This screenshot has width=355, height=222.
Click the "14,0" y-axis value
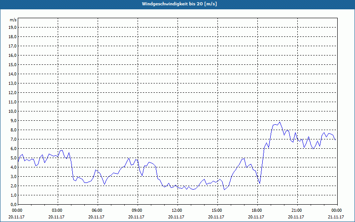[x=12, y=74]
